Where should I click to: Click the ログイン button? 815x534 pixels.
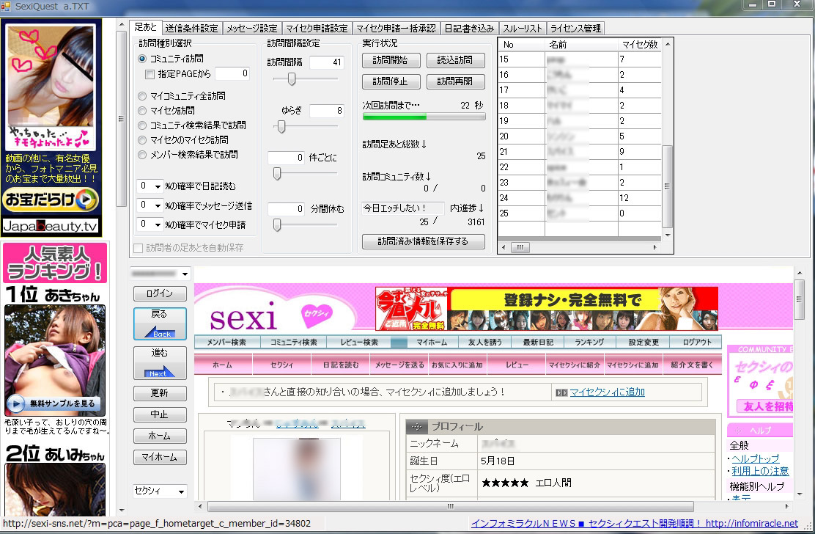point(160,294)
